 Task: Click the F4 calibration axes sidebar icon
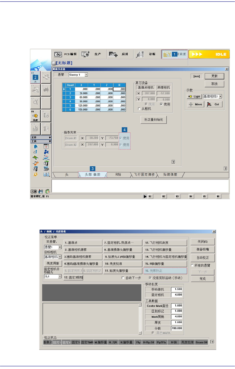click(35, 90)
